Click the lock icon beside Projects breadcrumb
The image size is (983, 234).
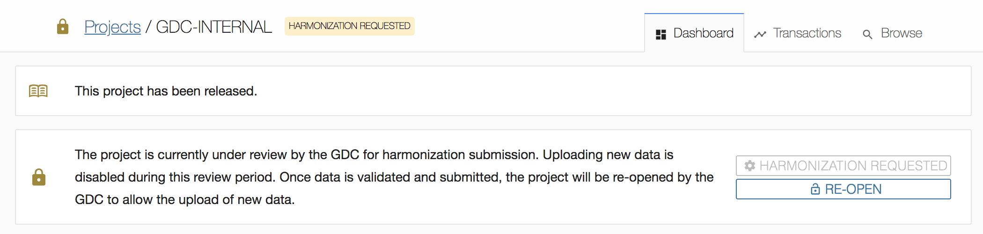pyautogui.click(x=63, y=27)
